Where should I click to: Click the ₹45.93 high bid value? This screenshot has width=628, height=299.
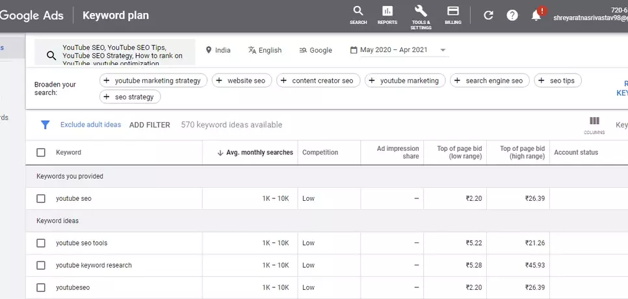tap(535, 265)
